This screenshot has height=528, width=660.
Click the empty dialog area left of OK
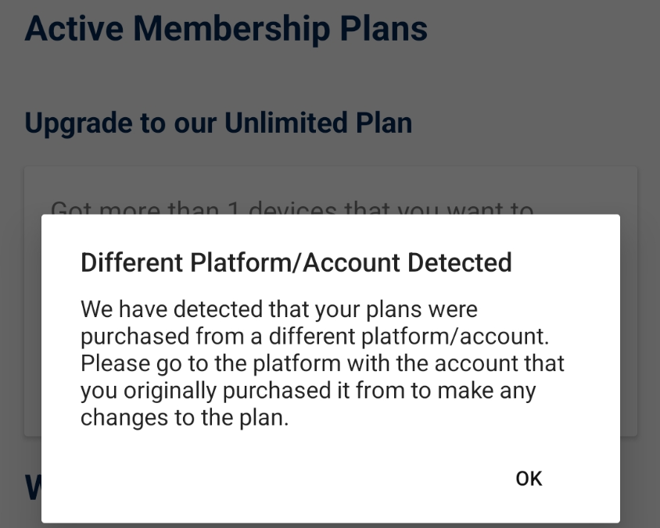[274, 478]
